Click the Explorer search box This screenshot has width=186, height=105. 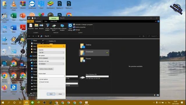click(x=153, y=36)
